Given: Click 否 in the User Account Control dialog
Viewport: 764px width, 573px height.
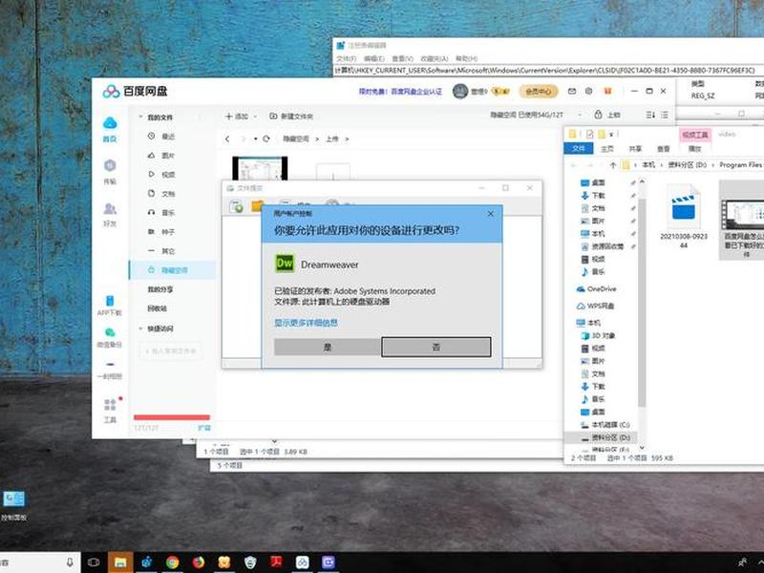Looking at the screenshot, I should [436, 347].
